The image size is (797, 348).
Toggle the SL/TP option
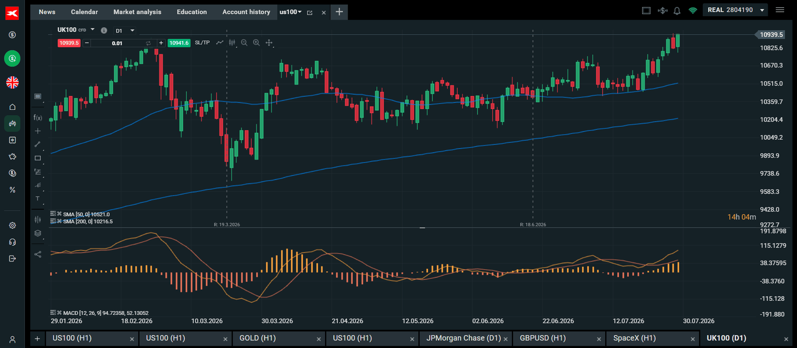202,43
